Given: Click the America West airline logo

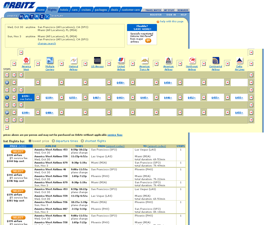Looking at the screenshot, I should point(26,60).
